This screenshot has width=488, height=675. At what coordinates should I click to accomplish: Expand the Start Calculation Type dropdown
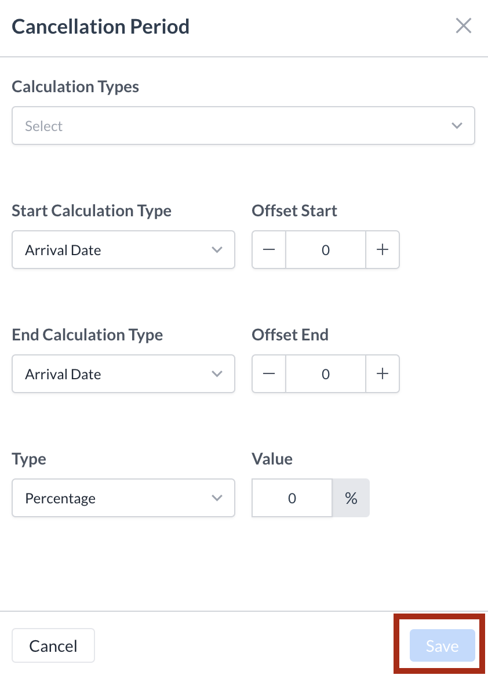coord(123,250)
